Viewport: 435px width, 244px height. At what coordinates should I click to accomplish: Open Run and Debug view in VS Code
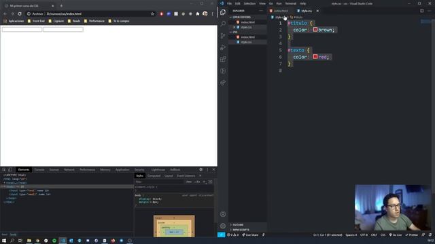pos(223,47)
